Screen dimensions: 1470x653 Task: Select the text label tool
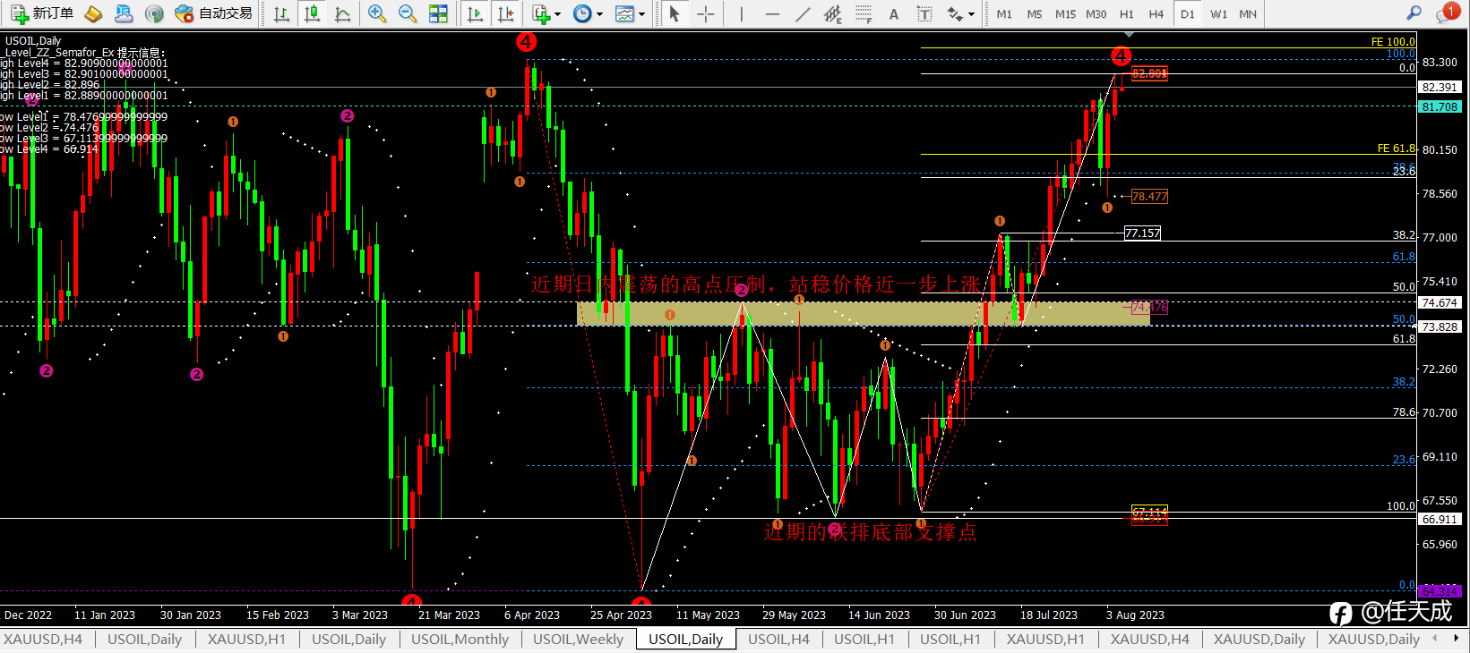point(924,13)
